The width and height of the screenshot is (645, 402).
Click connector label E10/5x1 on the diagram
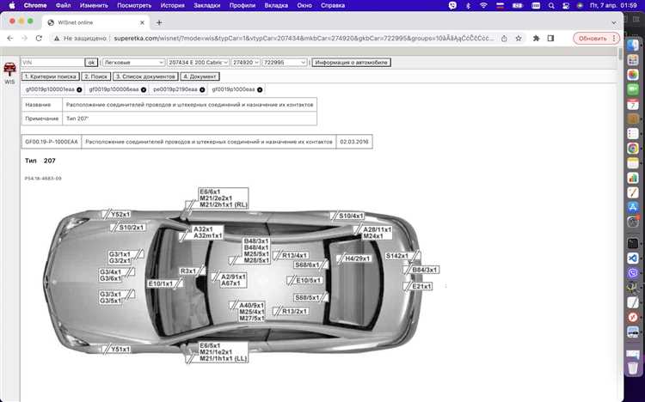click(310, 280)
